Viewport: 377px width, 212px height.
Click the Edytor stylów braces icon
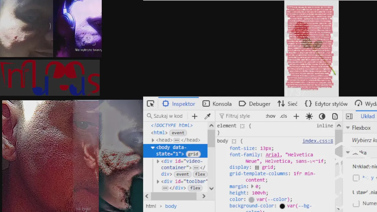coord(308,104)
